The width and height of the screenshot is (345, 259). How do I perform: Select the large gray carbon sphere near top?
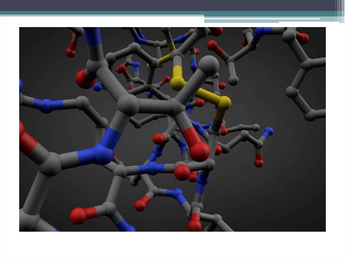(209, 66)
